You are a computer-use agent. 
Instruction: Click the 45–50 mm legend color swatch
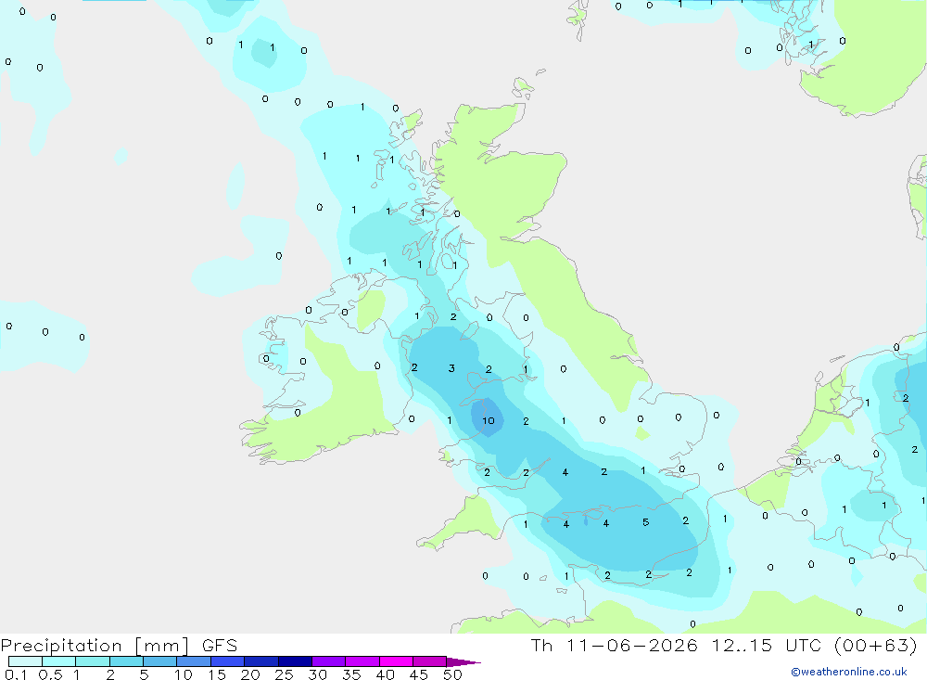click(430, 661)
